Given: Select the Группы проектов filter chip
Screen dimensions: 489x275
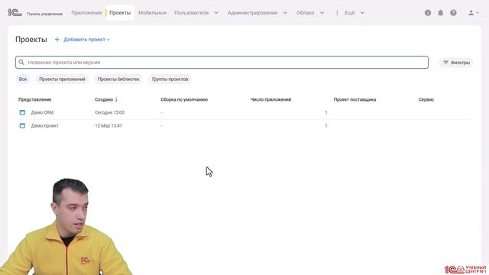Looking at the screenshot, I should [x=170, y=79].
